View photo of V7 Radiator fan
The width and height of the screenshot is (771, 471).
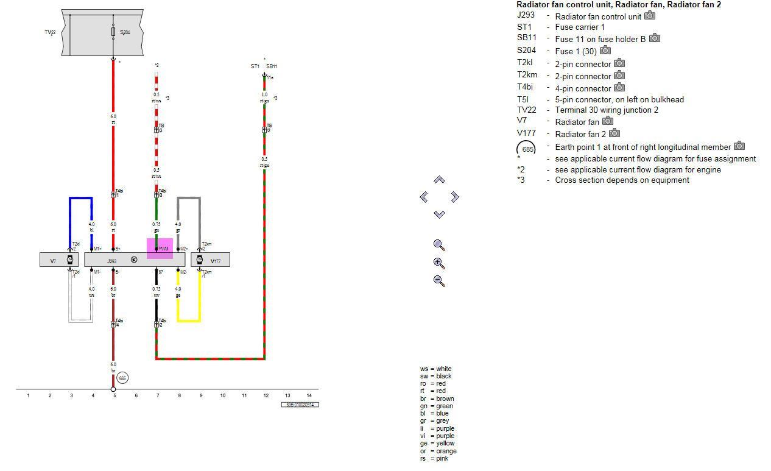point(607,121)
